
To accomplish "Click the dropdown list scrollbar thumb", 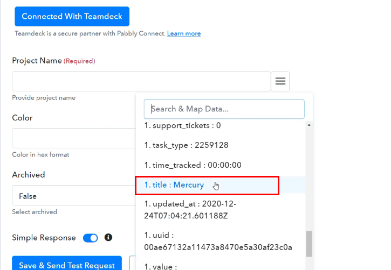I will [309, 244].
